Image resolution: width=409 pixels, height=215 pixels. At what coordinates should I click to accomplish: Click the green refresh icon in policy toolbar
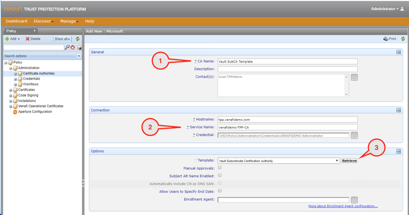click(x=77, y=39)
